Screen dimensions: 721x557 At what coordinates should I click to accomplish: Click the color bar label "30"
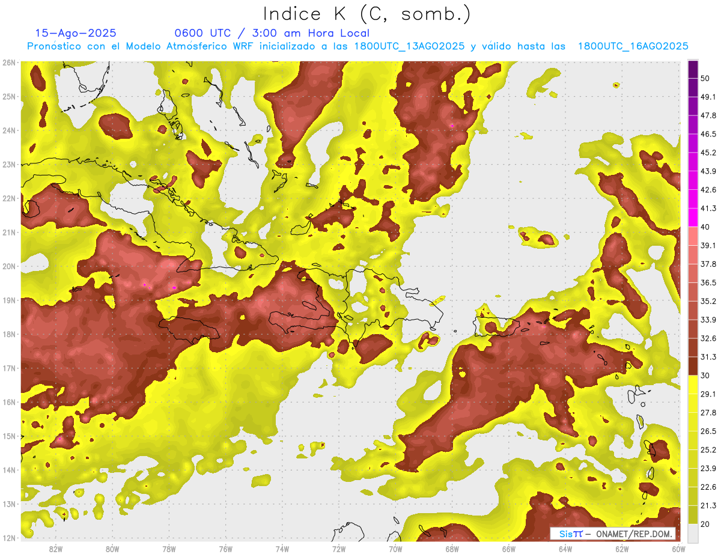pyautogui.click(x=705, y=376)
